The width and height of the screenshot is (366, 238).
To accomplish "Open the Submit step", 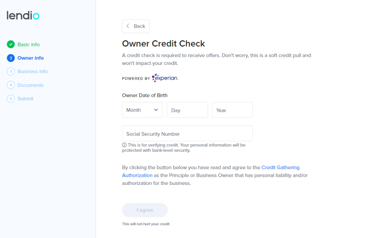I will tap(26, 99).
